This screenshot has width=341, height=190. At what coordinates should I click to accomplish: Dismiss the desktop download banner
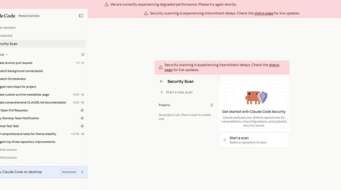point(82,172)
